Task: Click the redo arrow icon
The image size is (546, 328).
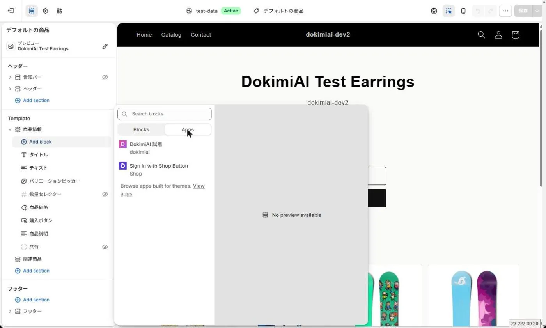Action: click(x=491, y=11)
